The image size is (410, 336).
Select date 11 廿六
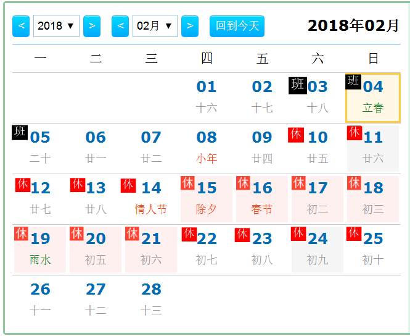373,148
